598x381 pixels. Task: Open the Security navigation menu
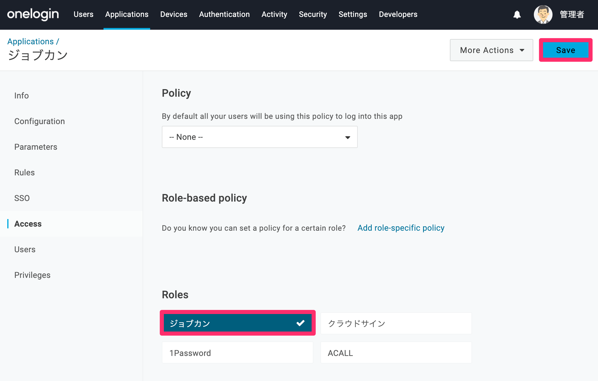coord(313,14)
